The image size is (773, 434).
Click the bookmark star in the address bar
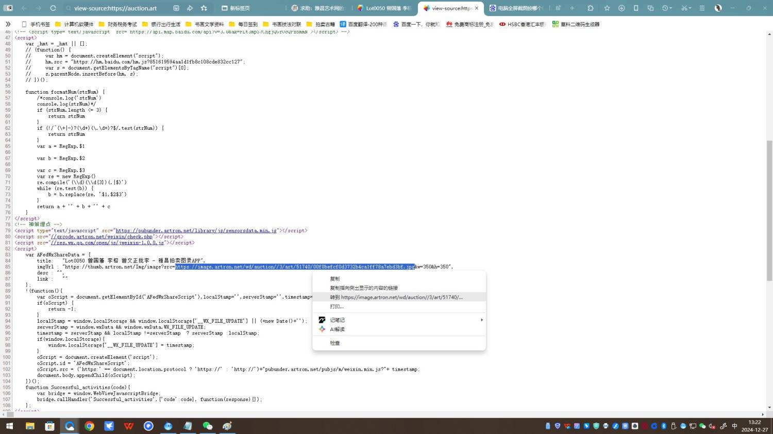pos(204,8)
